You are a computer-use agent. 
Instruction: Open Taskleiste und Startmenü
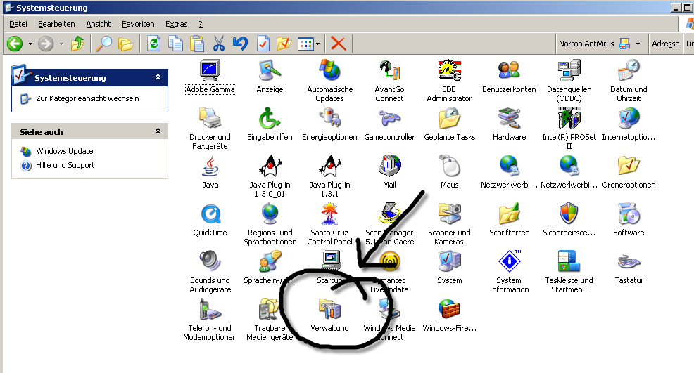[x=569, y=261]
